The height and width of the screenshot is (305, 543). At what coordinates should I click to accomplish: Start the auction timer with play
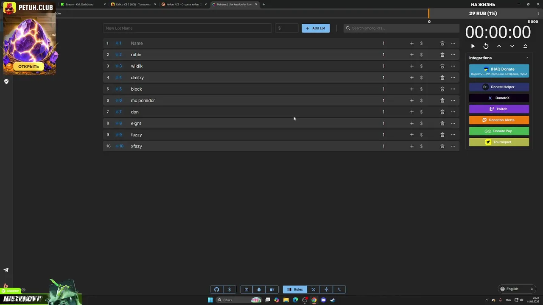[x=473, y=46]
